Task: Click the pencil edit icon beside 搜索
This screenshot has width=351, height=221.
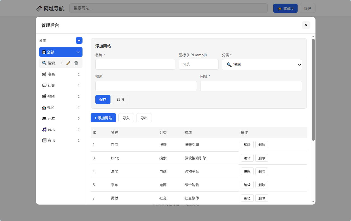Action: [x=68, y=63]
